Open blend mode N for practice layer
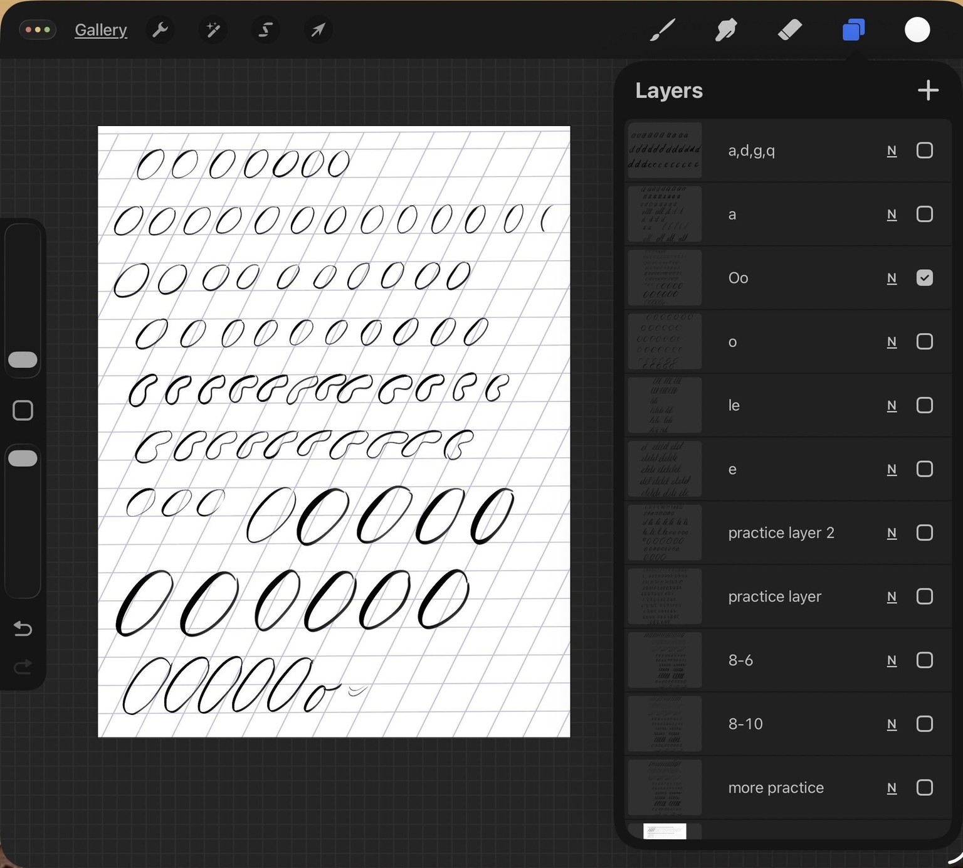 point(892,597)
